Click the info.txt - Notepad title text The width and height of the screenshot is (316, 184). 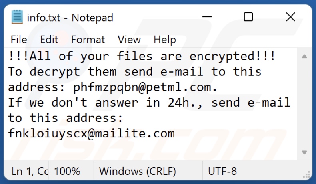pos(70,18)
